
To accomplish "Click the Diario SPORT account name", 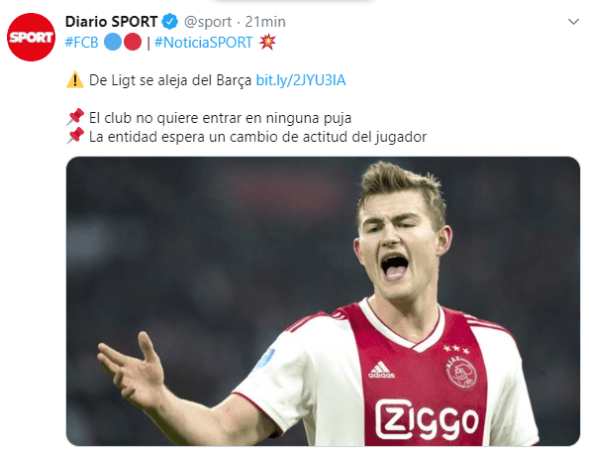I will 111,22.
